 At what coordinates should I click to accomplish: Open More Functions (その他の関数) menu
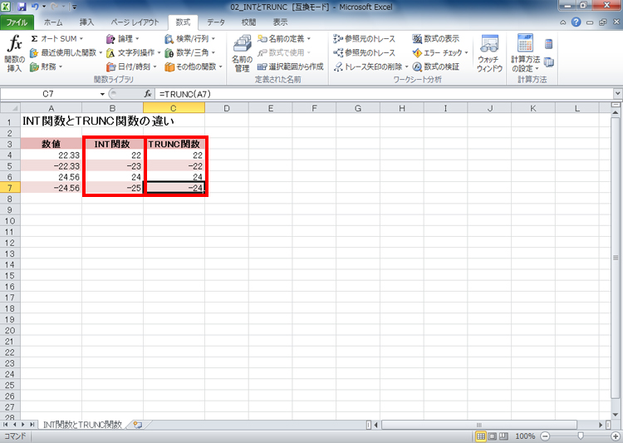(x=194, y=66)
